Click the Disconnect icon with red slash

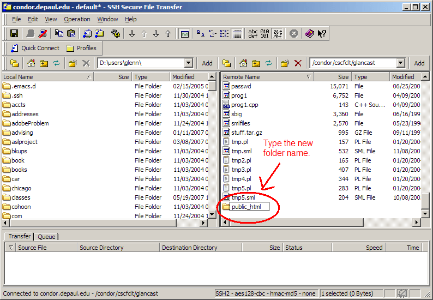tap(43, 34)
